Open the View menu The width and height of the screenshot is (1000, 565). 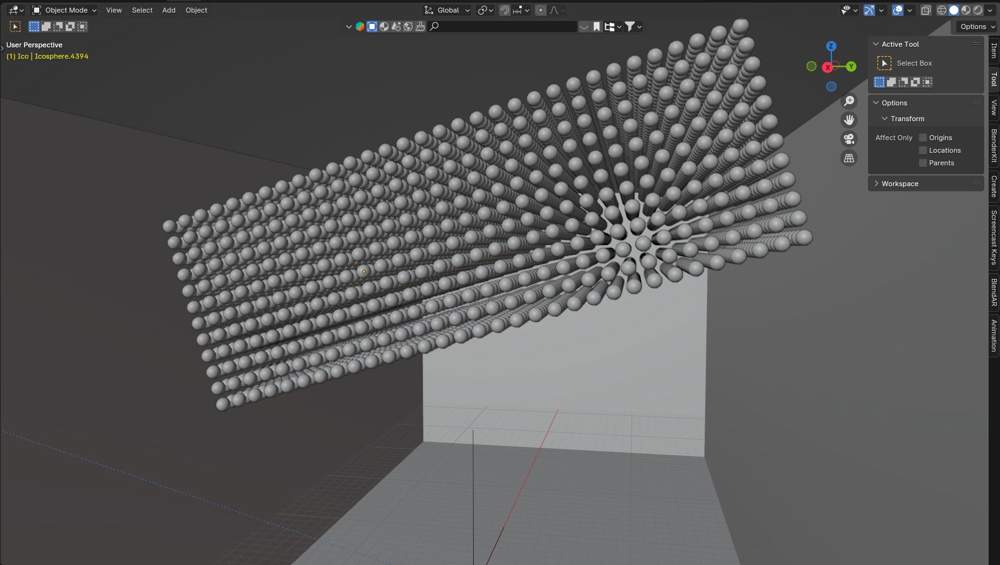coord(114,10)
